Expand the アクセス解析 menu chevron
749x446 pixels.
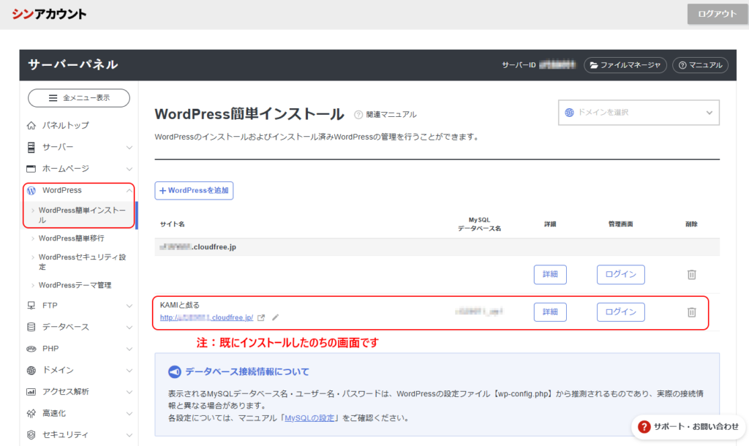129,392
